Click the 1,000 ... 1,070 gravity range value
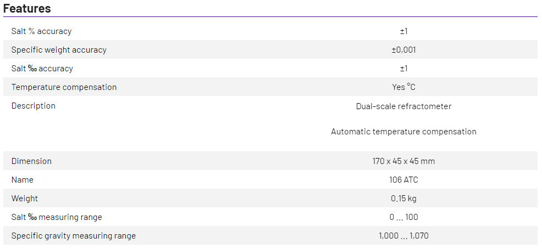 [403, 236]
